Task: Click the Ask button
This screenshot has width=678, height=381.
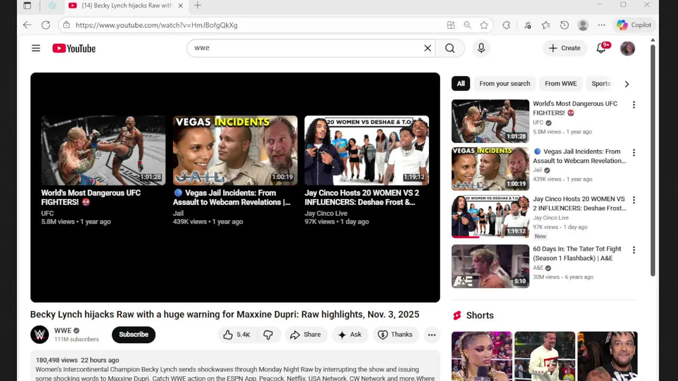Action: pos(350,334)
